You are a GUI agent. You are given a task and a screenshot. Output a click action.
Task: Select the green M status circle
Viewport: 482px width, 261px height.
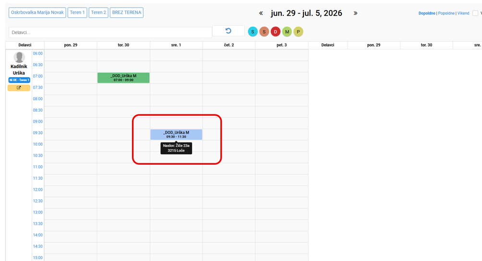point(287,32)
